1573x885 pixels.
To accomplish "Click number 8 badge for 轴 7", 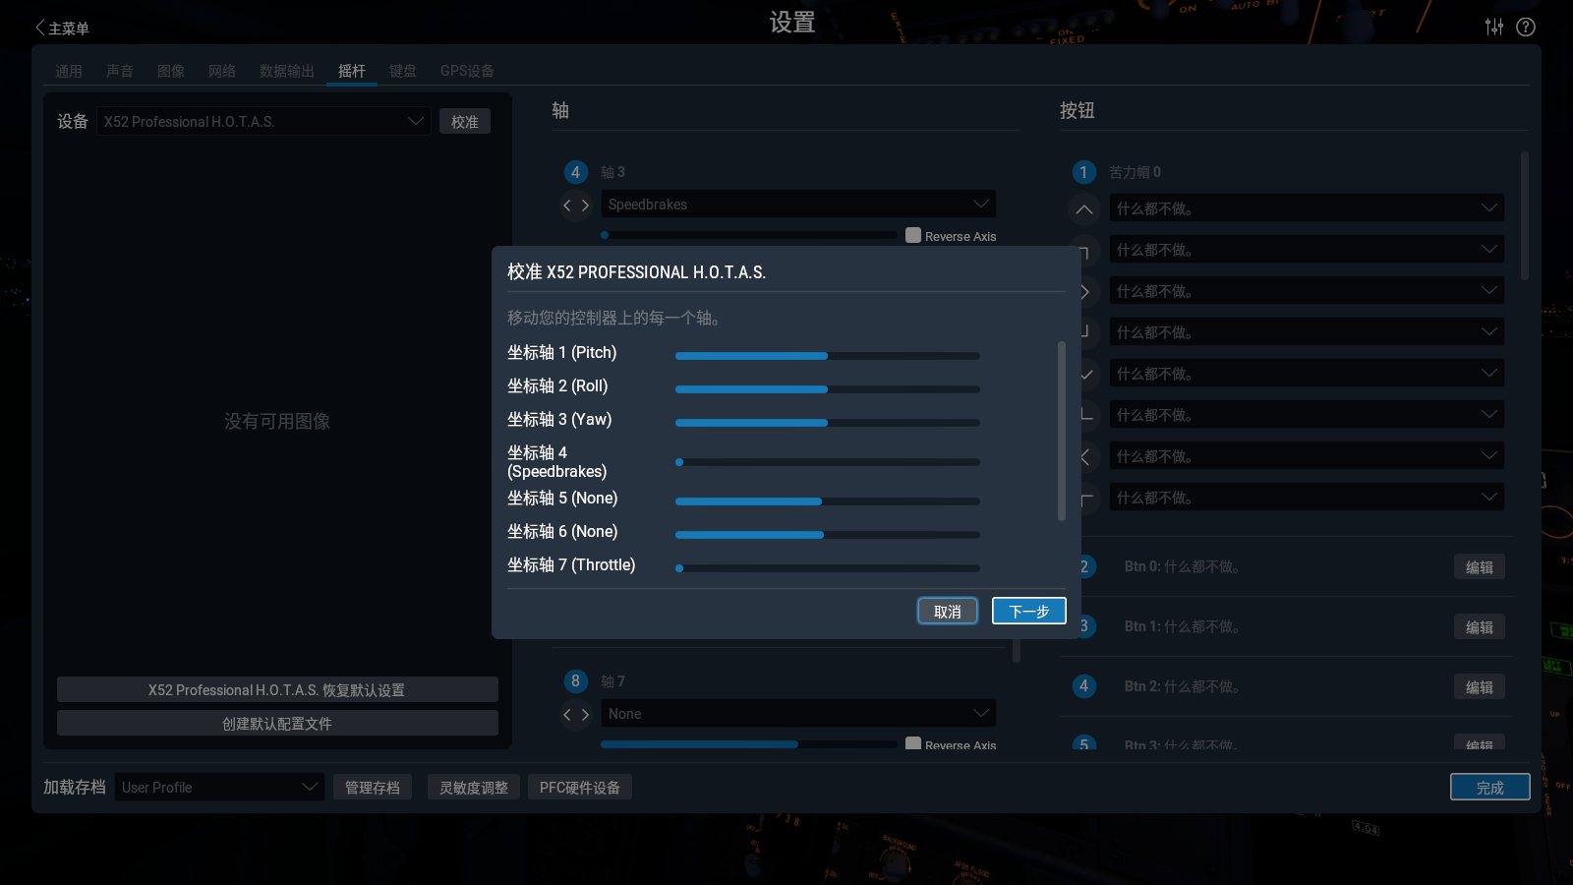I will [576, 680].
